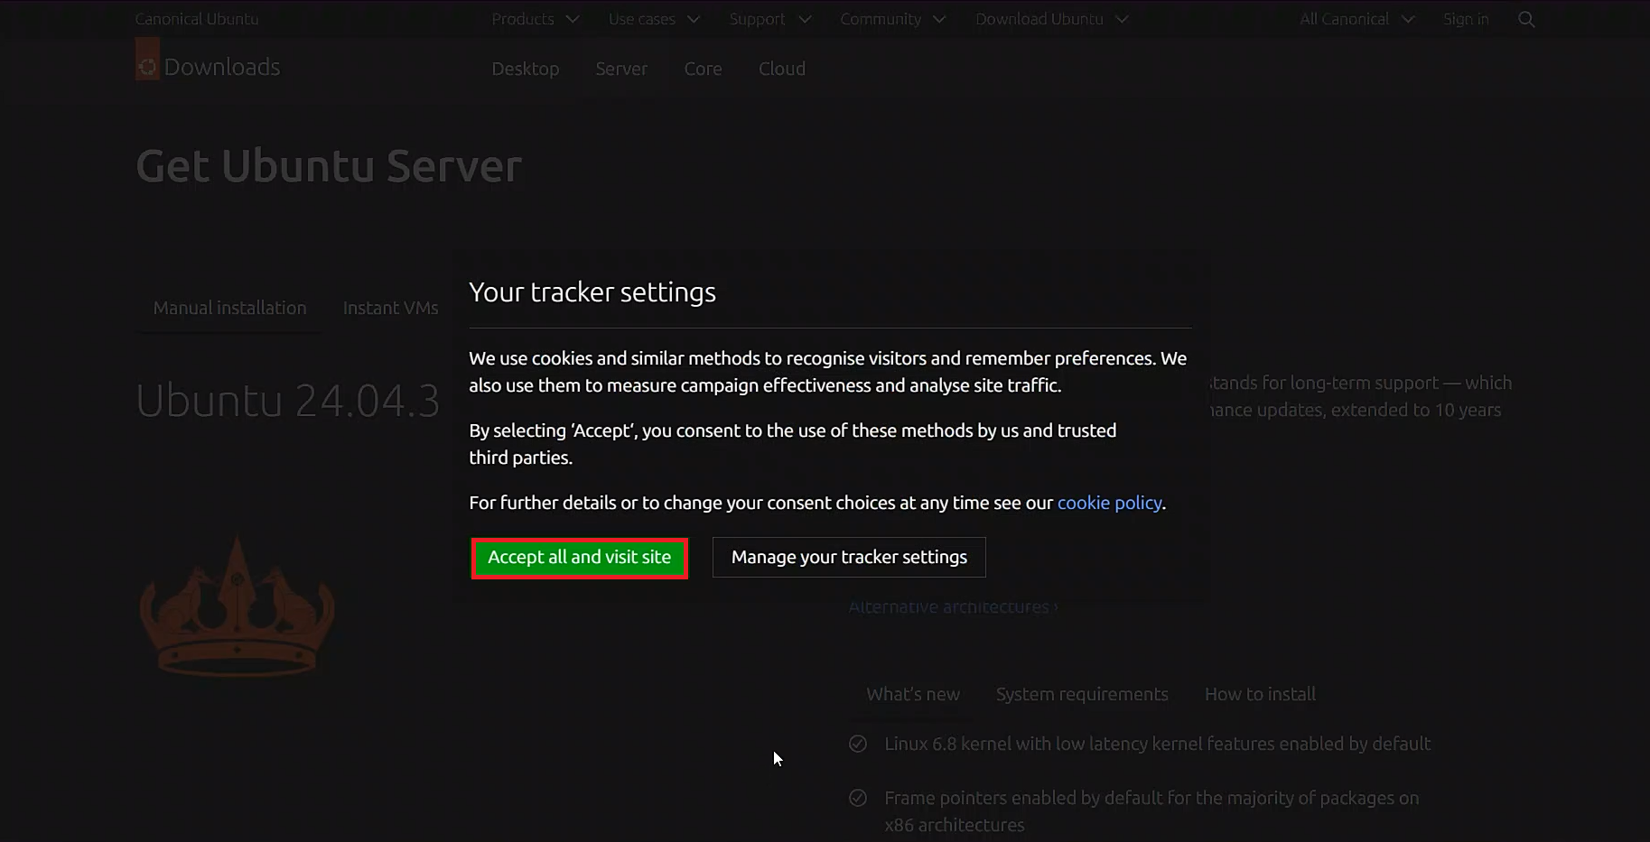The width and height of the screenshot is (1650, 842).
Task: Click the Downloads heading link
Action: 221,67
